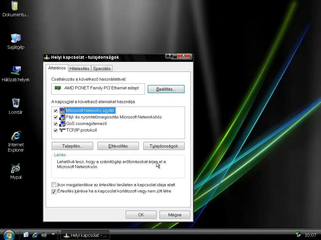Image resolution: width=321 pixels, height=240 pixels.
Task: Click the dialog title bar network icon
Action: pyautogui.click(x=47, y=57)
